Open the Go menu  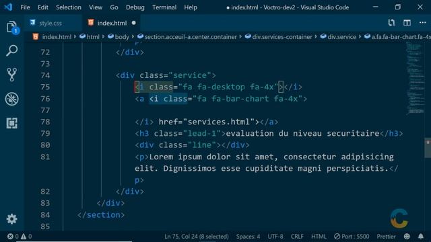point(114,7)
